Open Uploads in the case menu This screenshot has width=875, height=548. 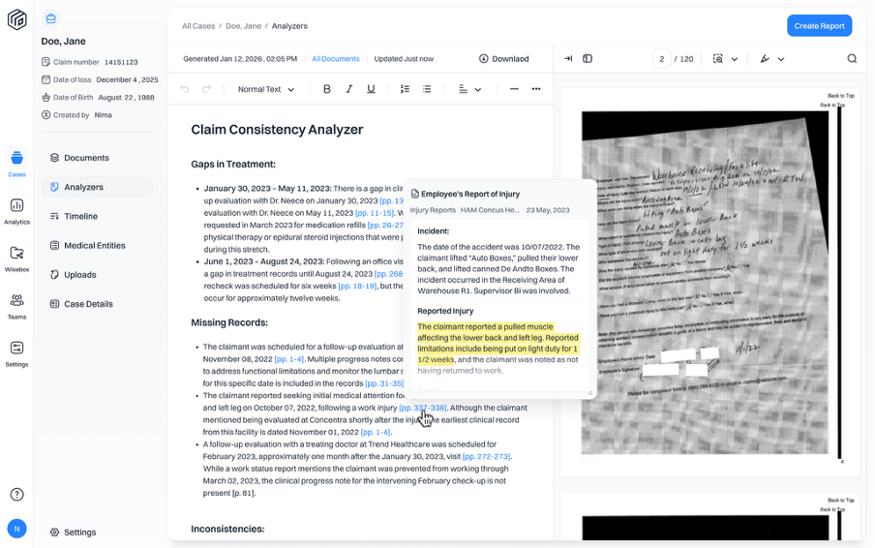97,275
